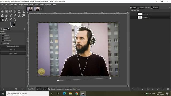This screenshot has height=96, width=171.
Task: Lower the path using down arrow
Action: pos(142,89)
